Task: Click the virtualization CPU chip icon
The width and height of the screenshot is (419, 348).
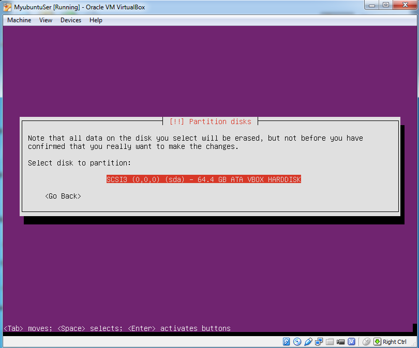Action: click(352, 342)
